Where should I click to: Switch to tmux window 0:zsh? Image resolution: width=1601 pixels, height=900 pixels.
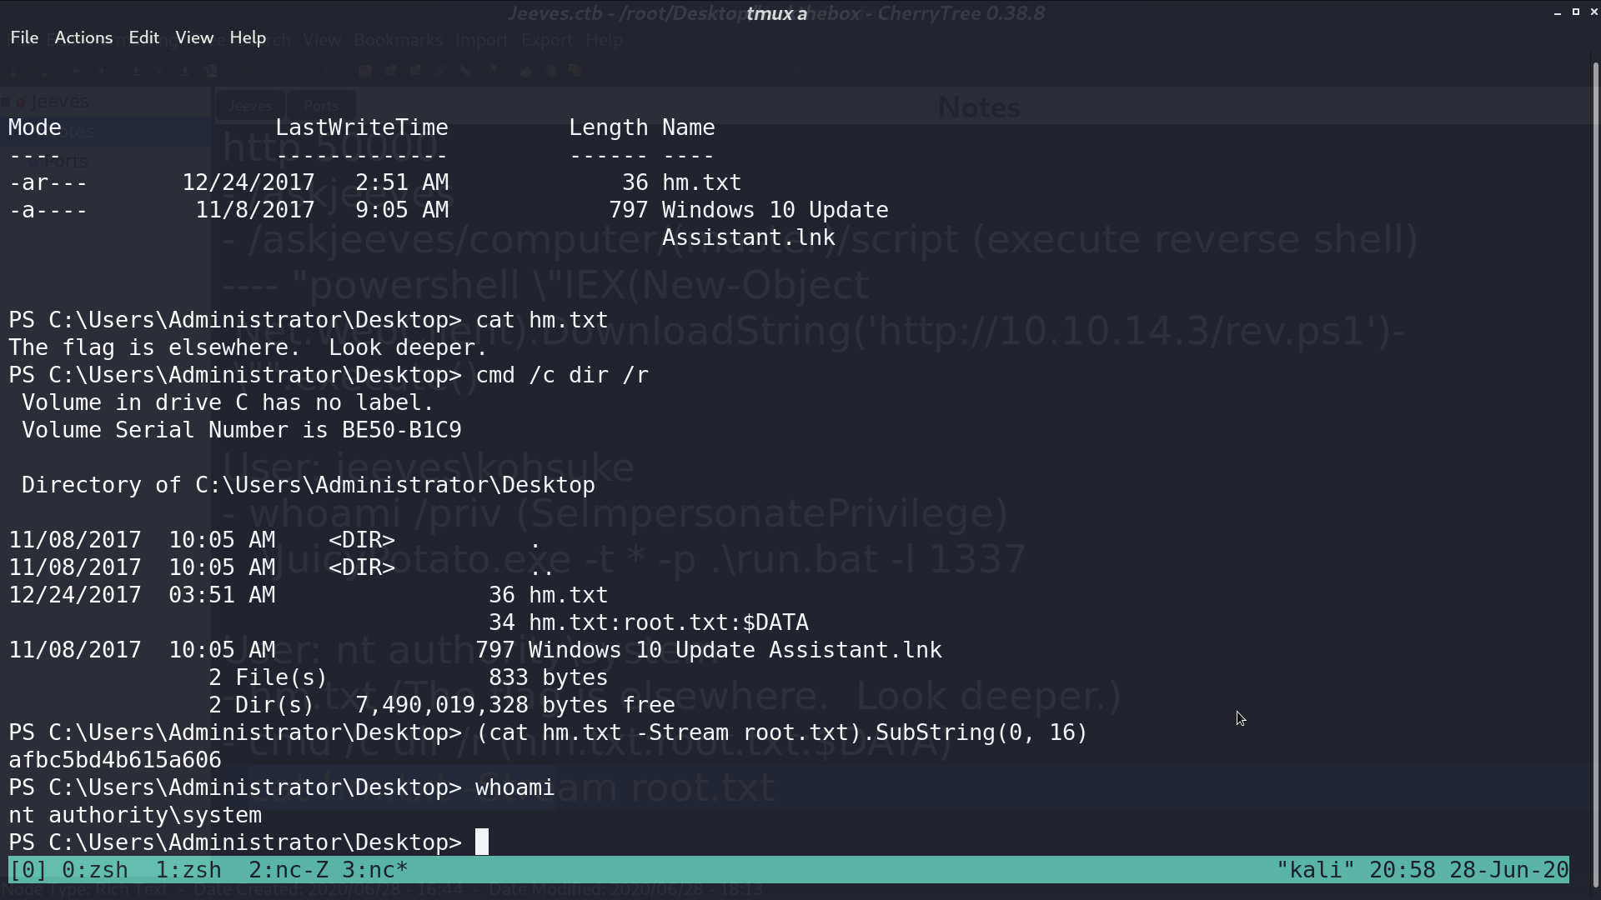(x=95, y=870)
